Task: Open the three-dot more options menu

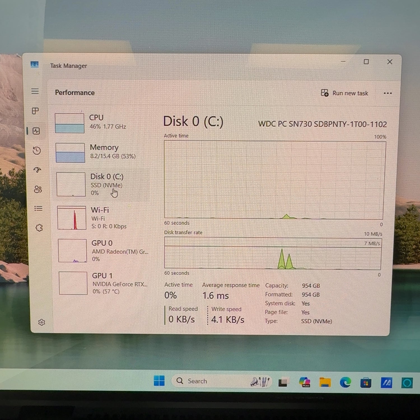Action: (x=388, y=93)
